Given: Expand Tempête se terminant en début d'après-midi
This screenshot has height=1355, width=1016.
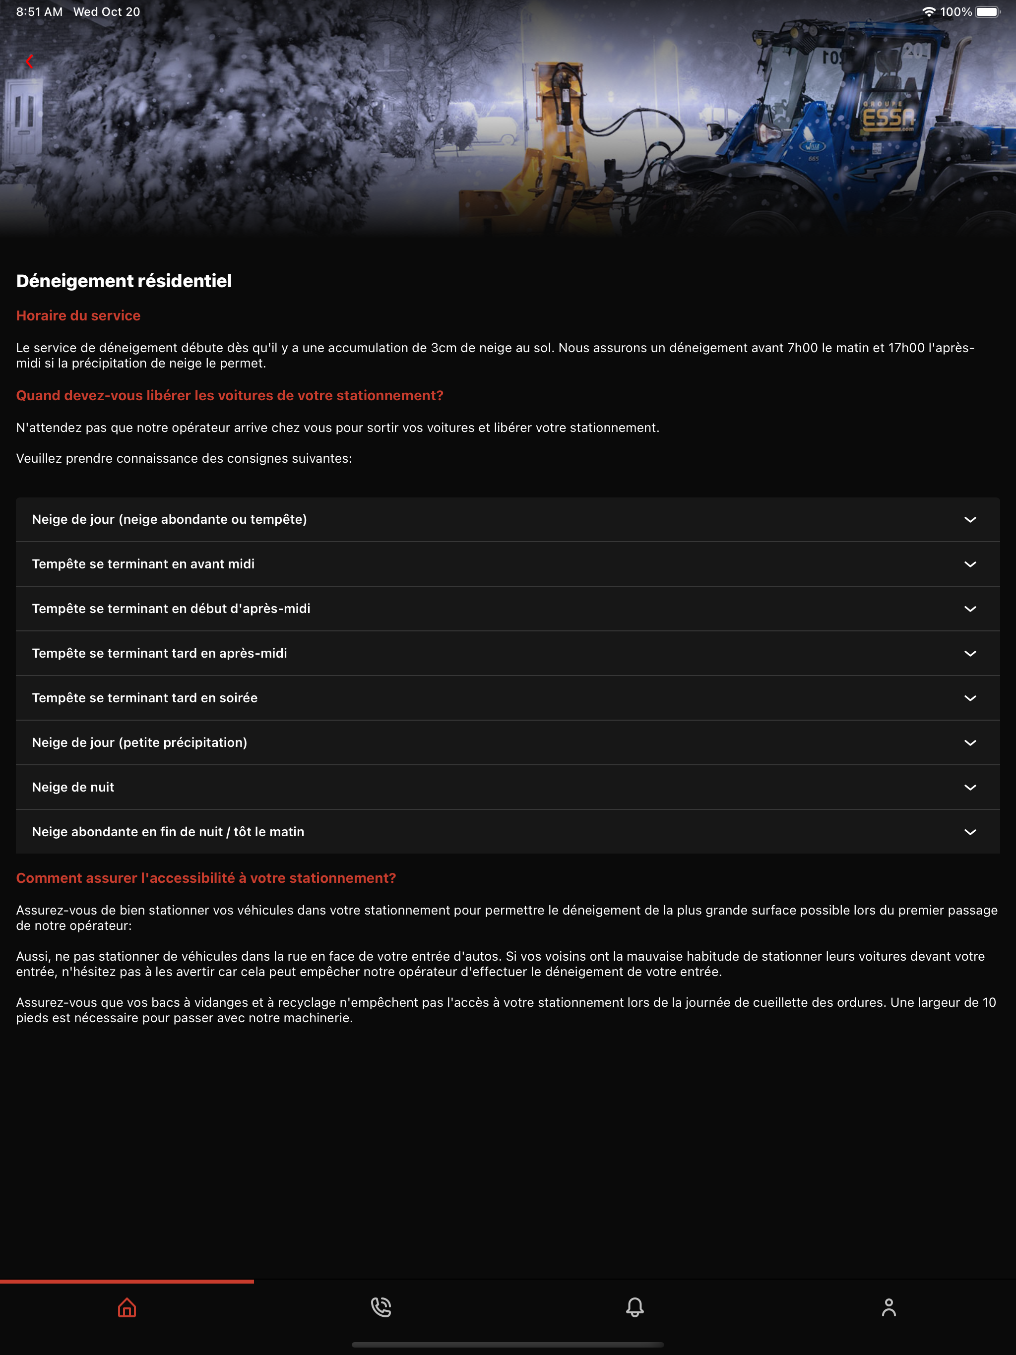Looking at the screenshot, I should [508, 609].
